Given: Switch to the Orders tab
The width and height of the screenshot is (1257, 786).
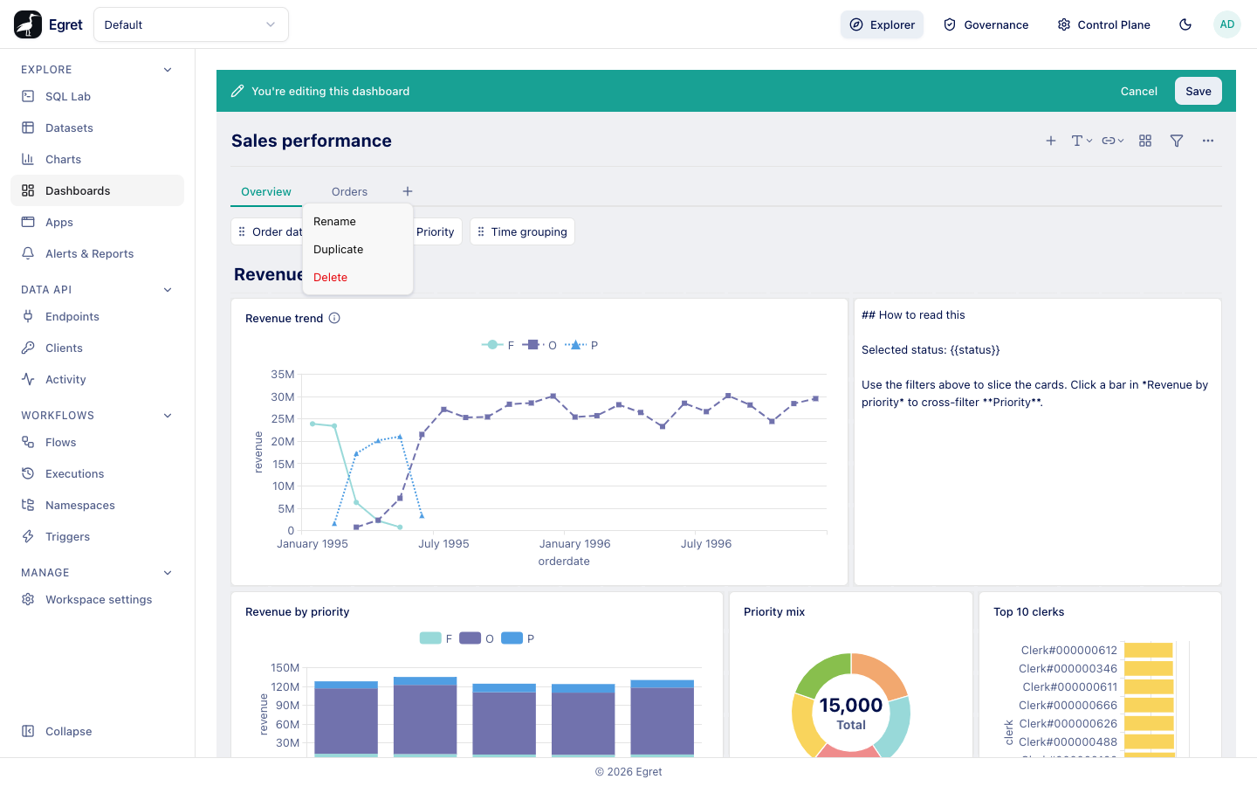Looking at the screenshot, I should tap(349, 191).
